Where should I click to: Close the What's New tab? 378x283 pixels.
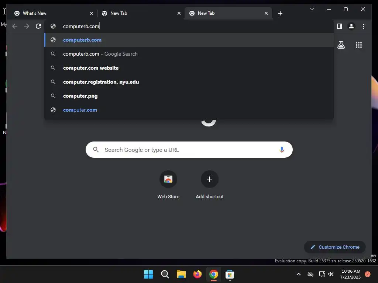(92, 13)
